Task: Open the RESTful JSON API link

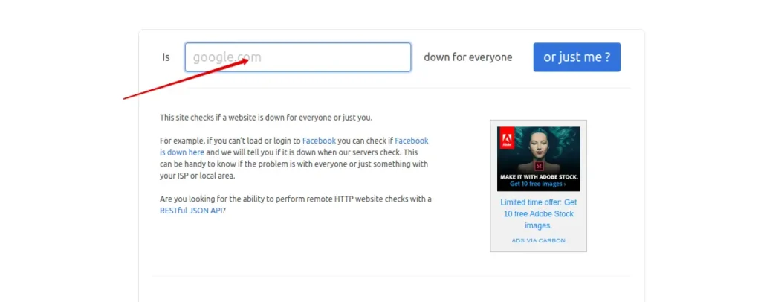Action: (191, 211)
